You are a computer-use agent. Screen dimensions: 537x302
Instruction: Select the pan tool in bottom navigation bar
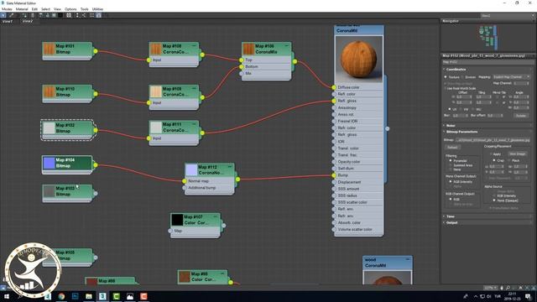502,288
